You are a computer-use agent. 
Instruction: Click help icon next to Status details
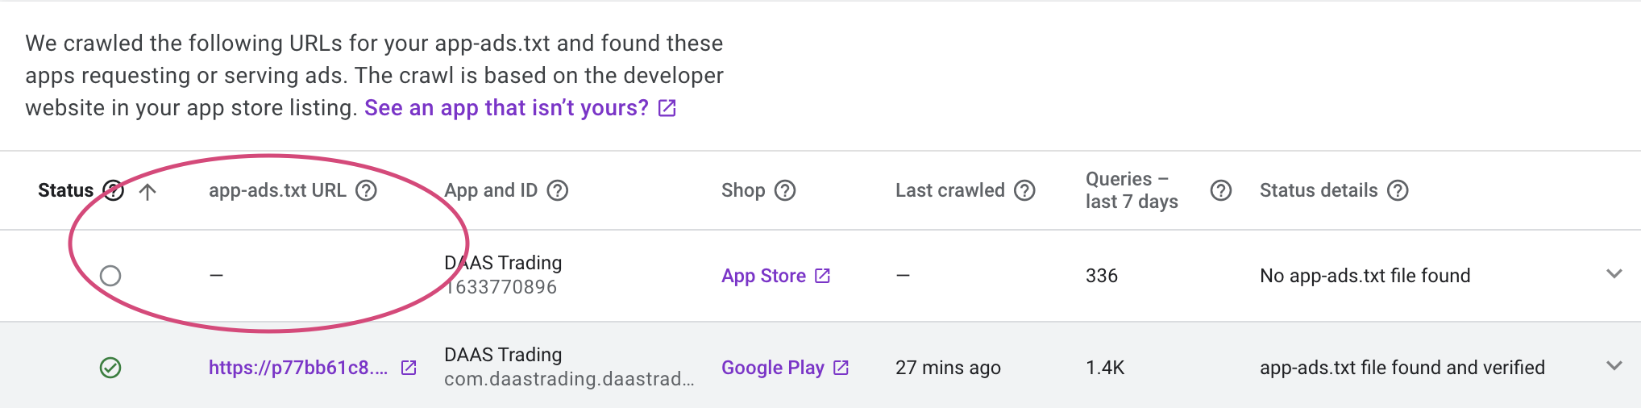1398,190
